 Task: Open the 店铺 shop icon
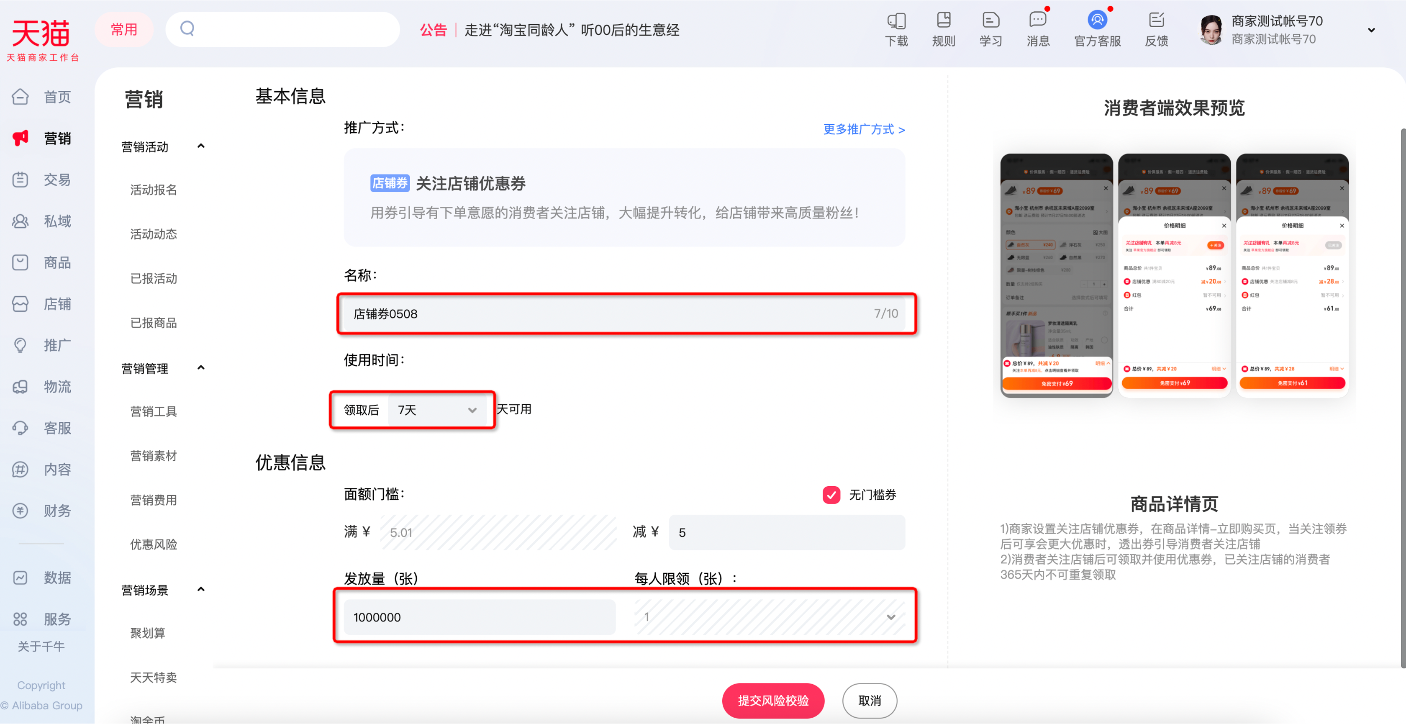[x=20, y=304]
